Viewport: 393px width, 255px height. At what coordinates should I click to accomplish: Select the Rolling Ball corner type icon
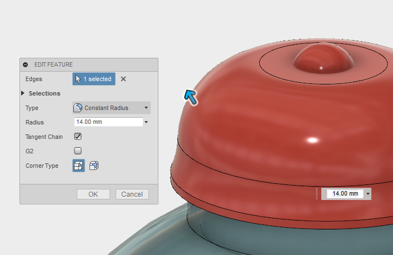79,166
